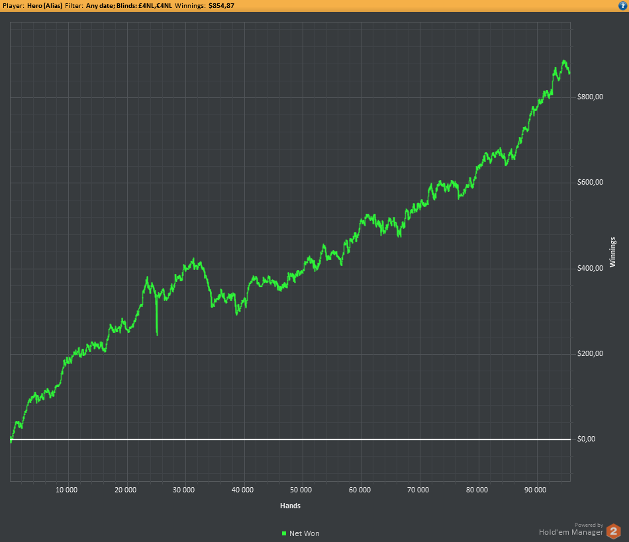Select the Hero (Alias) player name

point(44,6)
